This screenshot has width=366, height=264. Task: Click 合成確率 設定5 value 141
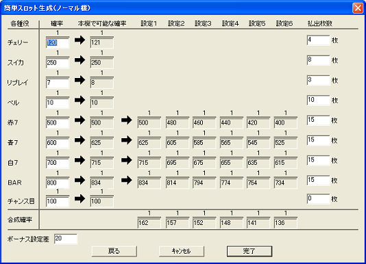[x=258, y=223]
